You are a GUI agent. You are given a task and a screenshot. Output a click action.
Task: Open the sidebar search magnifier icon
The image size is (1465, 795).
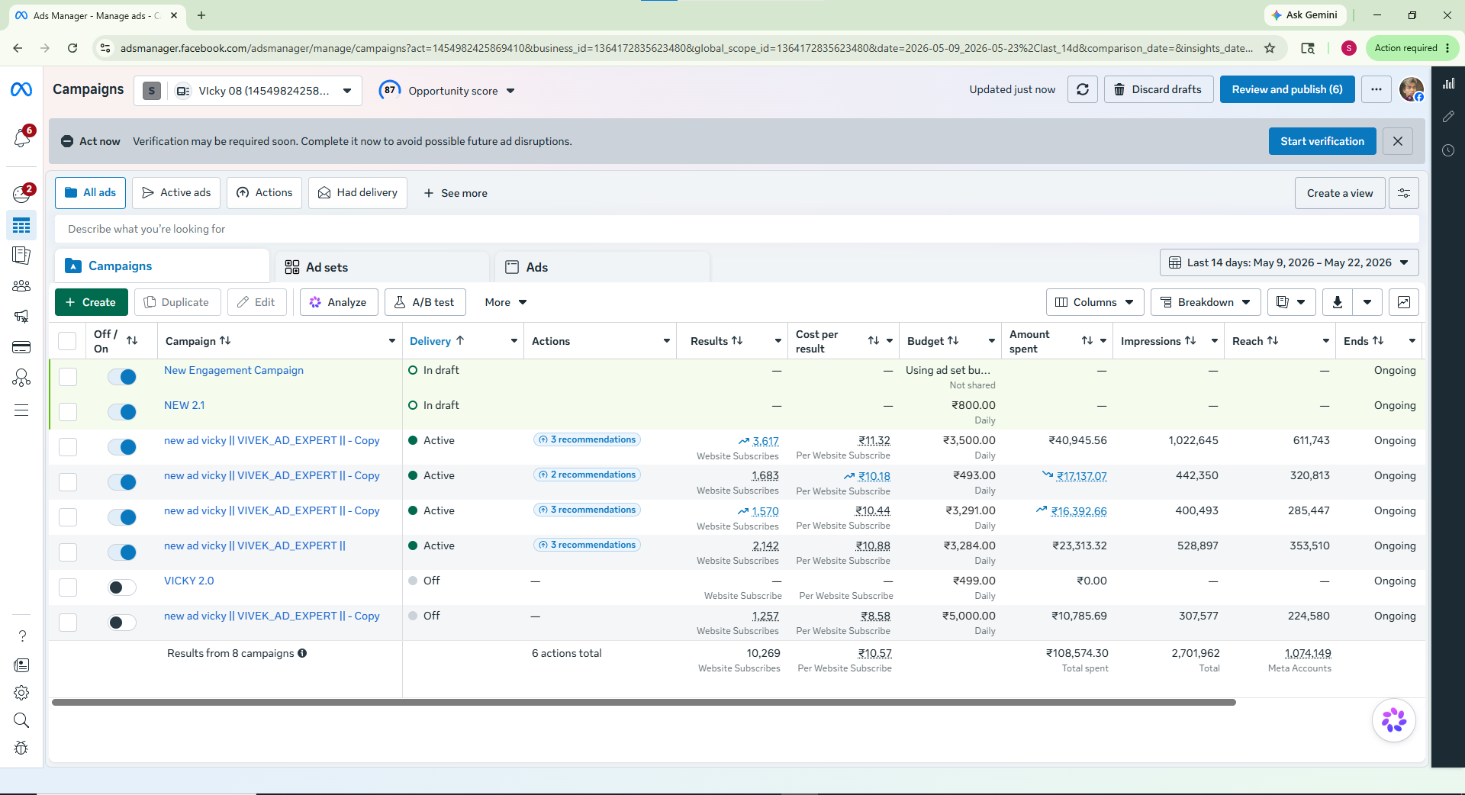[21, 720]
